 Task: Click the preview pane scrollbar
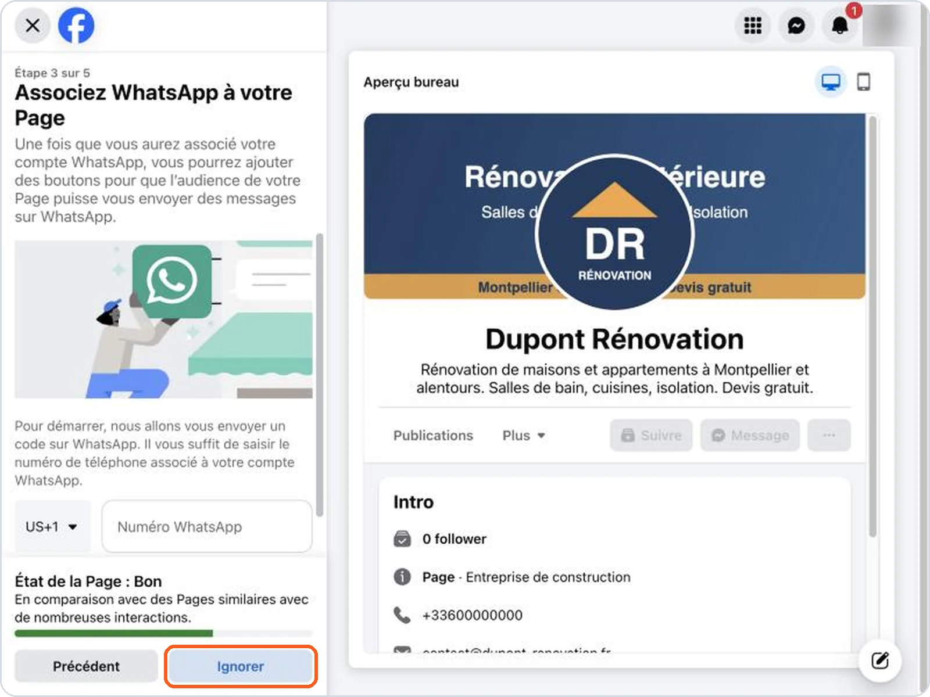pyautogui.click(x=872, y=326)
